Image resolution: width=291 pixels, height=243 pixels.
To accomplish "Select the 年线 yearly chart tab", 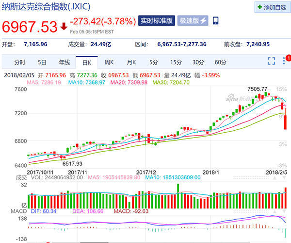I will 65,62.
